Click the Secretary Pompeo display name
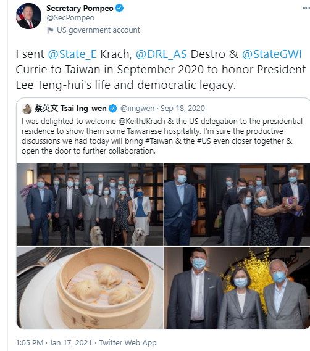Screen dimensions: 310x351 pos(80,8)
